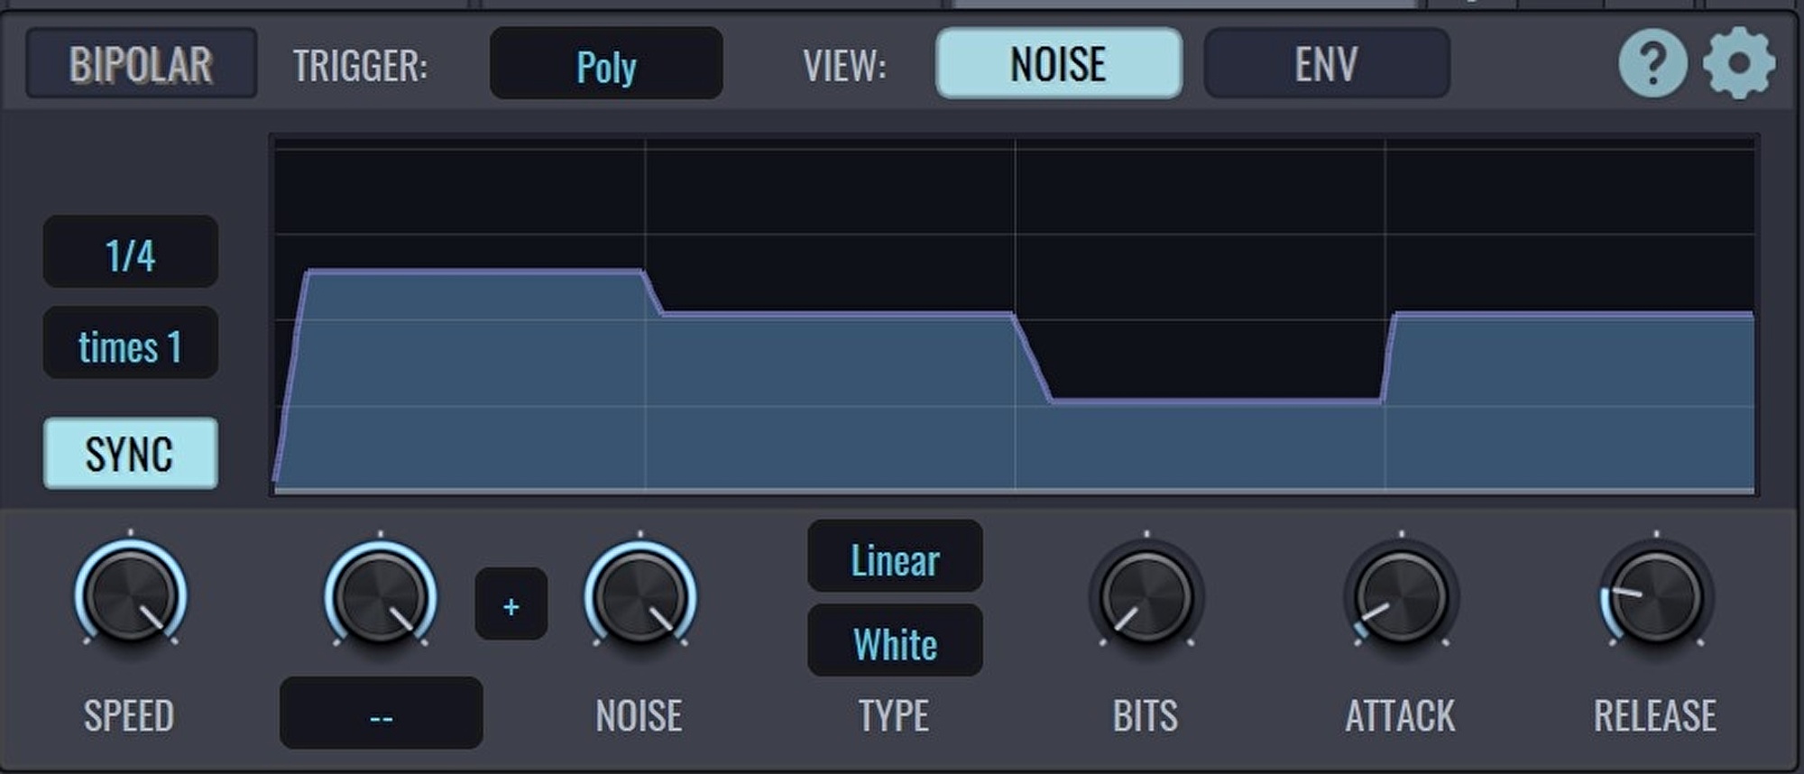
Task: Toggle the BIPOLAR mode button
Action: 141,63
